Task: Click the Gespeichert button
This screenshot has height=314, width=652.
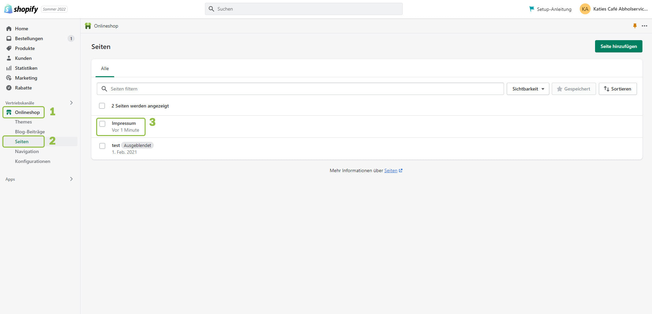Action: (x=574, y=89)
